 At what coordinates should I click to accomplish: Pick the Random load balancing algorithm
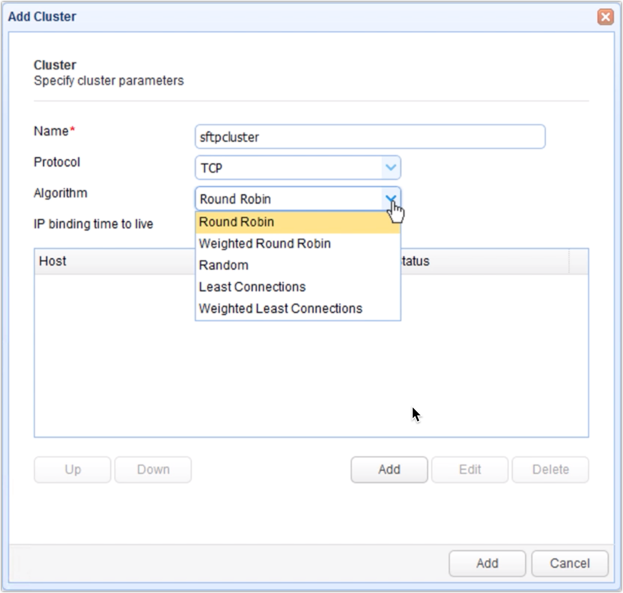223,265
